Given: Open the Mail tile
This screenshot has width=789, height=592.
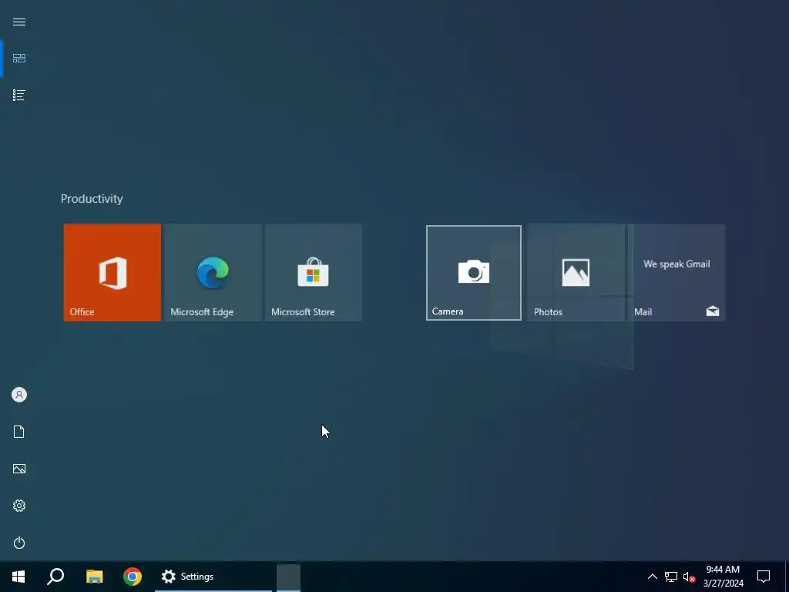Looking at the screenshot, I should click(677, 272).
